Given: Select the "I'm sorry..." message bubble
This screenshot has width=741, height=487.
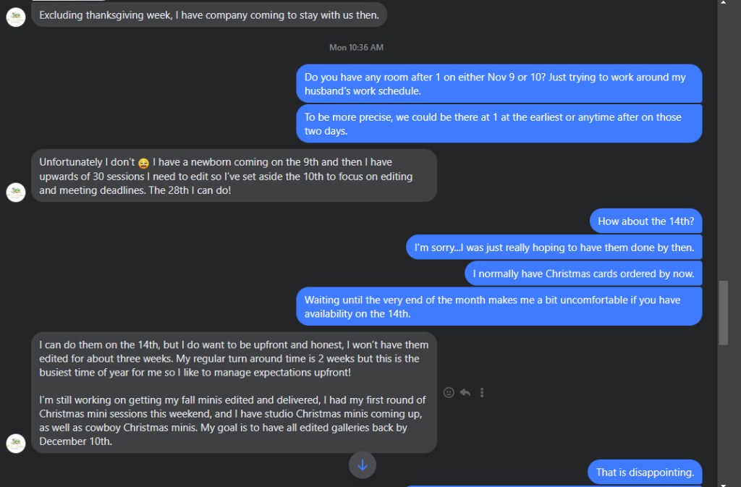Looking at the screenshot, I should click(554, 247).
